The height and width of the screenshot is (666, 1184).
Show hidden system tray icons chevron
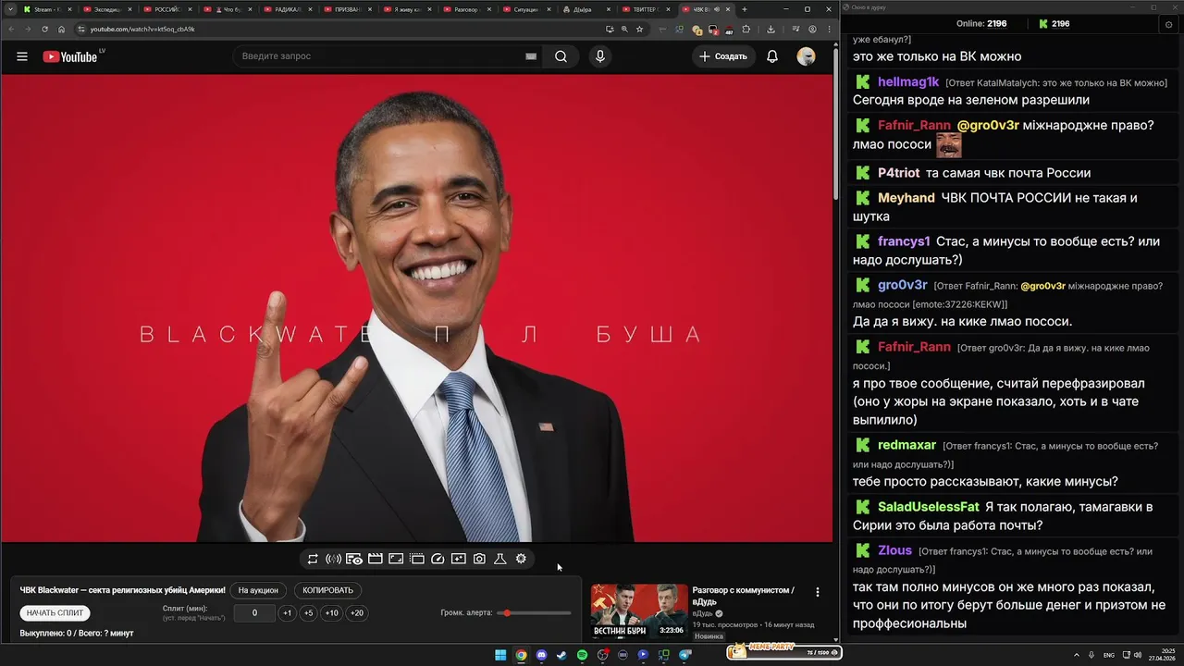tap(1078, 655)
